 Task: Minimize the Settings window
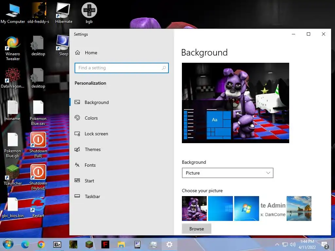[x=293, y=34]
